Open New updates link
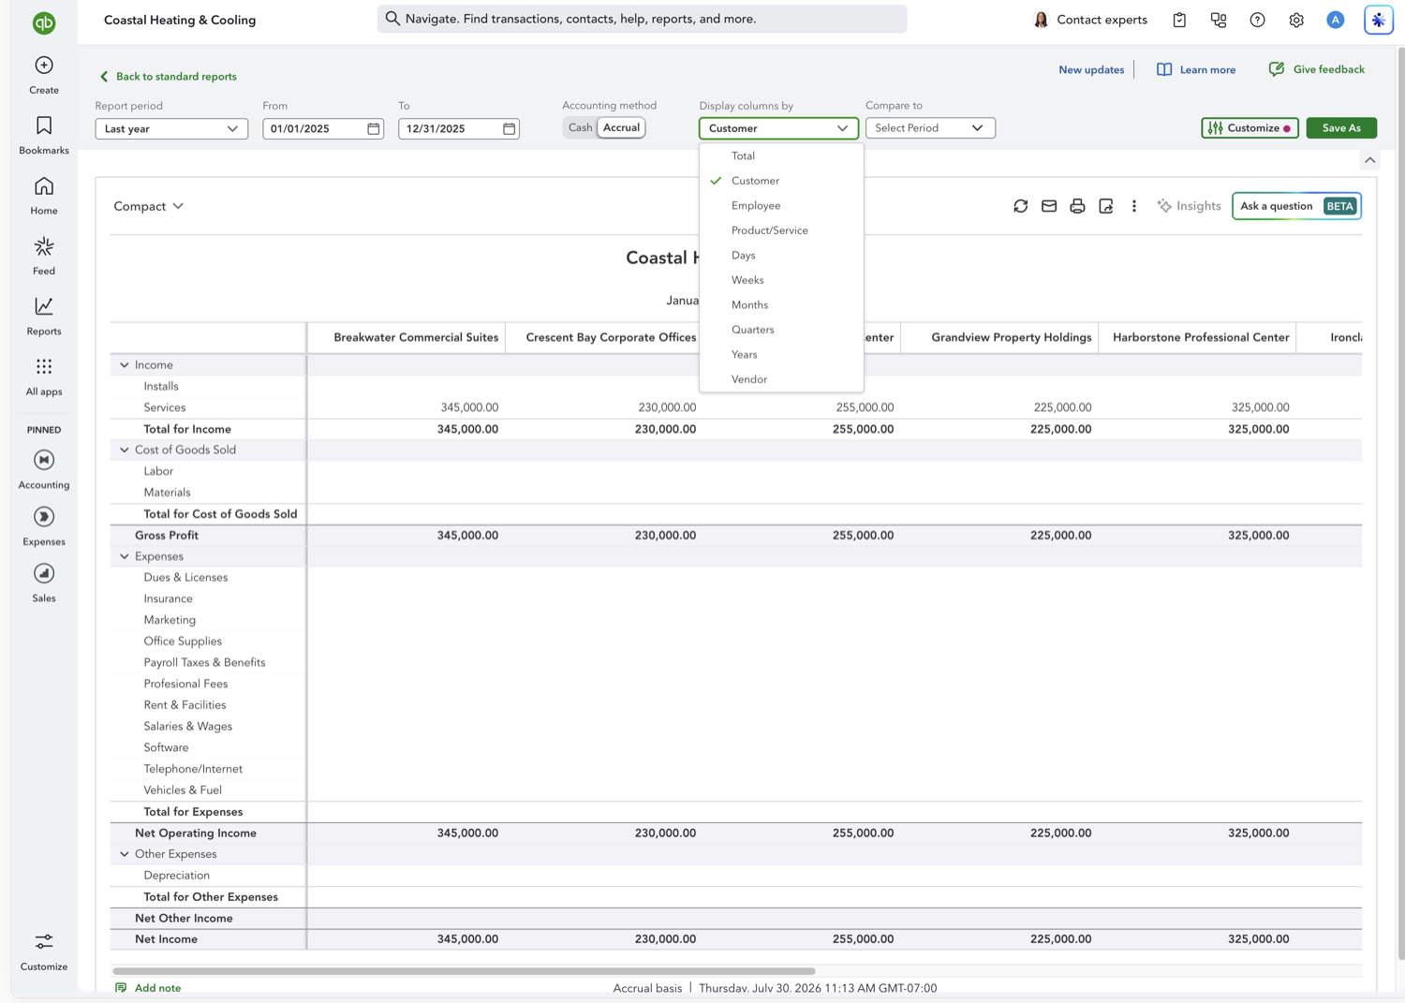The height and width of the screenshot is (1003, 1405). (1091, 70)
